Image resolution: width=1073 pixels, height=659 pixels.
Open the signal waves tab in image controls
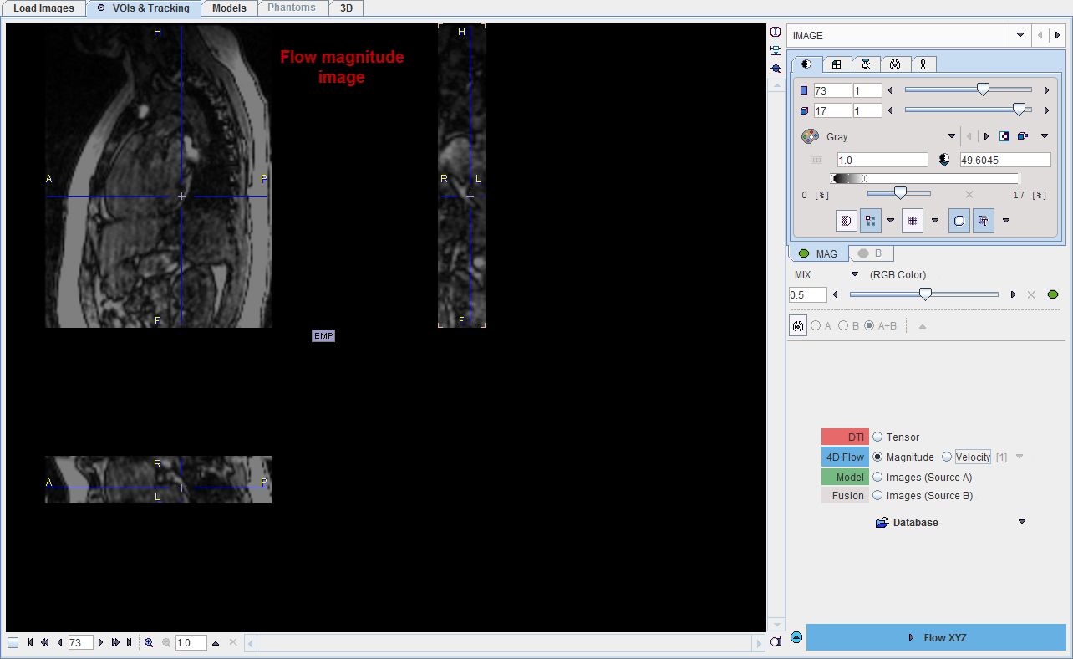pyautogui.click(x=895, y=64)
